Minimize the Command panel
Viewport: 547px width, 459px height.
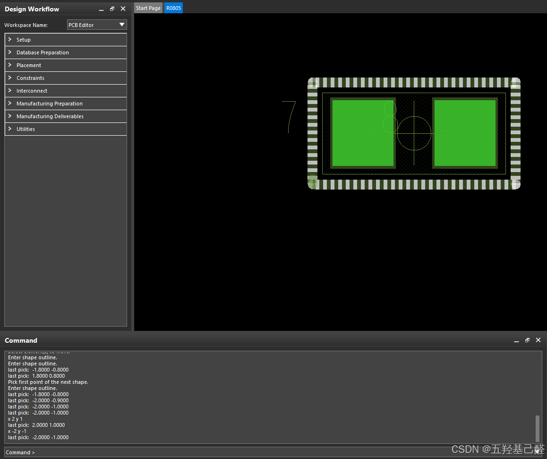pyautogui.click(x=516, y=340)
